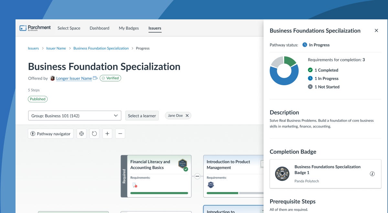Go to My Badges tab
This screenshot has width=388, height=213.
click(x=129, y=28)
